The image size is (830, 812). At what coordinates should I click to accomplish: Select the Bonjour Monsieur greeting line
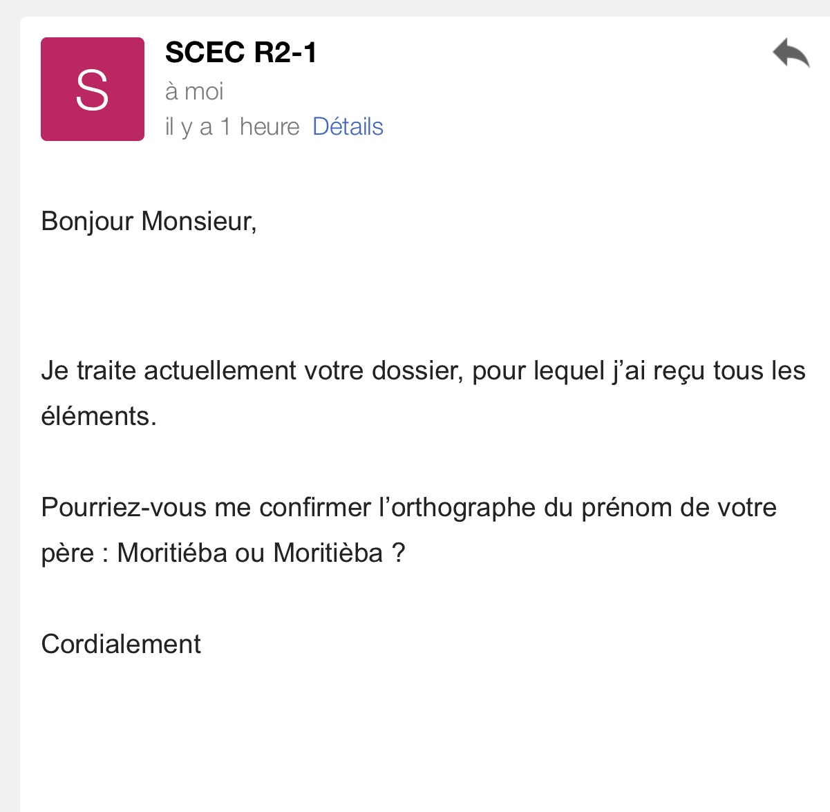tap(149, 221)
